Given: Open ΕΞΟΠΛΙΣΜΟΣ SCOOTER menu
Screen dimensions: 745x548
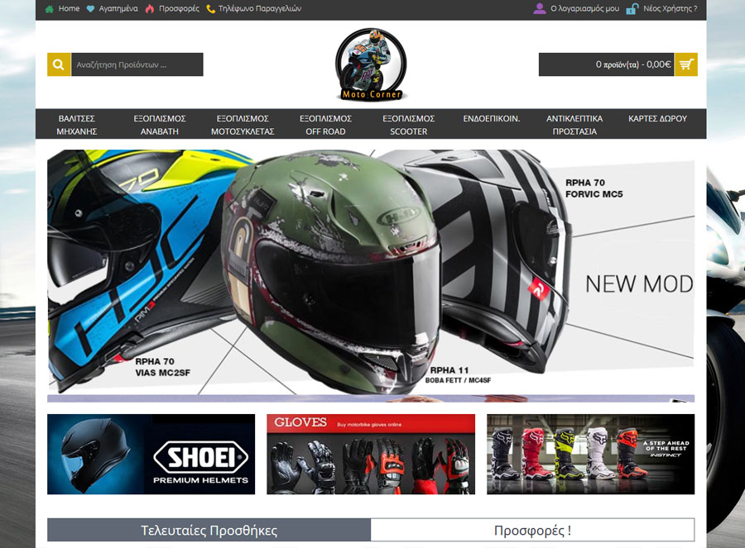Looking at the screenshot, I should point(409,125).
